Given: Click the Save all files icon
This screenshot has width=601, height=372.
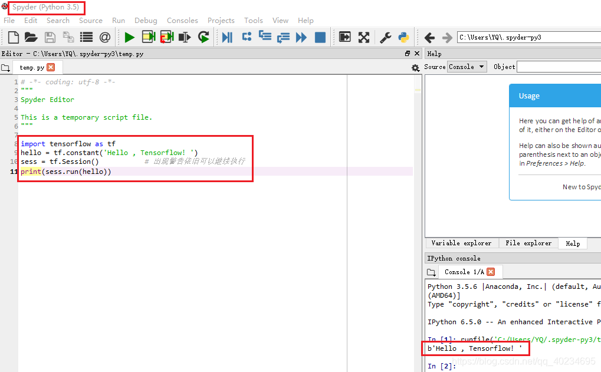Looking at the screenshot, I should point(68,37).
